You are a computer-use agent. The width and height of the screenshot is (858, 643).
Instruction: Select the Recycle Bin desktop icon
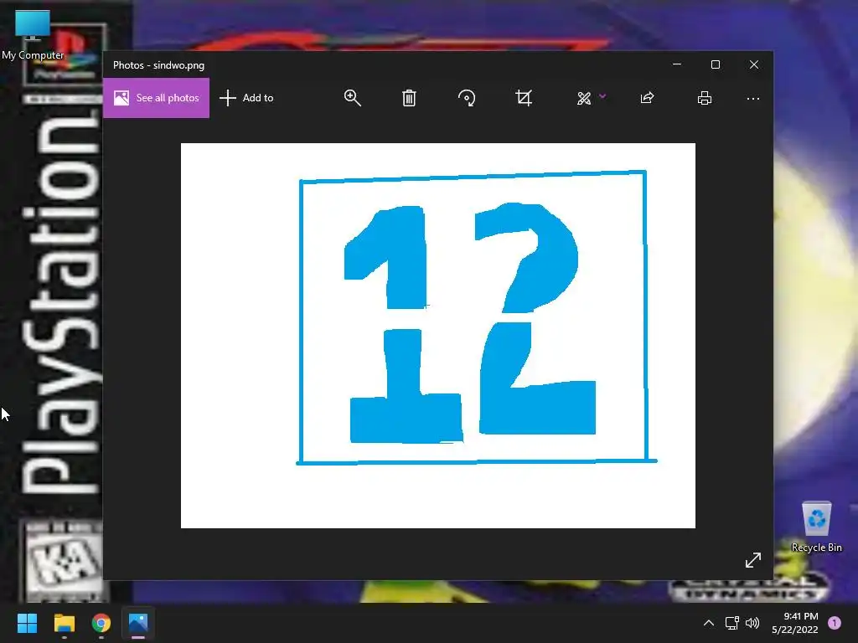click(816, 527)
